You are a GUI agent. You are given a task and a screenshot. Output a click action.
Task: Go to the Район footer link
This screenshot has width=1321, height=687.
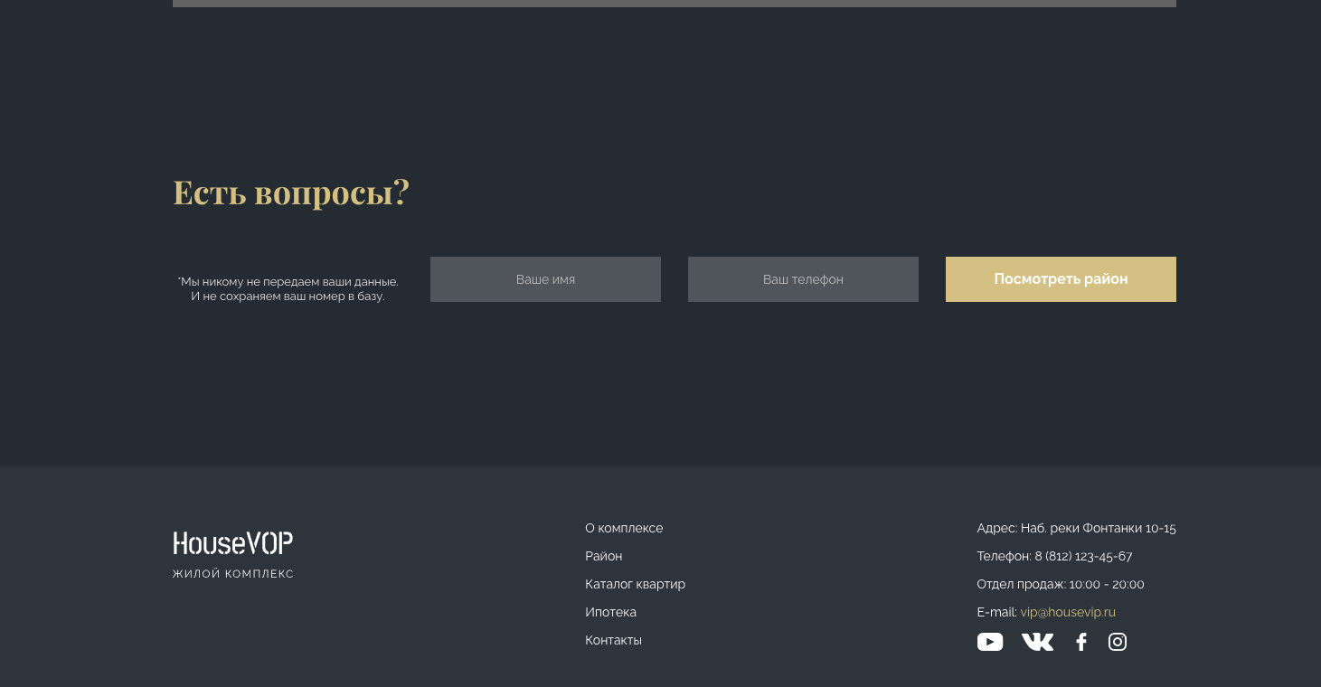[x=603, y=556]
